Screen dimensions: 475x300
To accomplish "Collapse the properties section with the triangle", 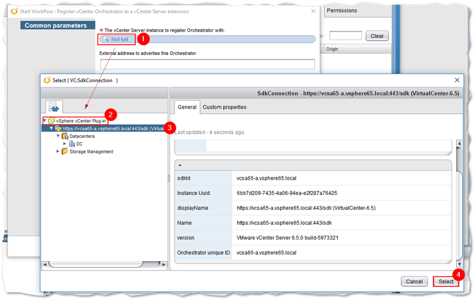I will (x=180, y=166).
